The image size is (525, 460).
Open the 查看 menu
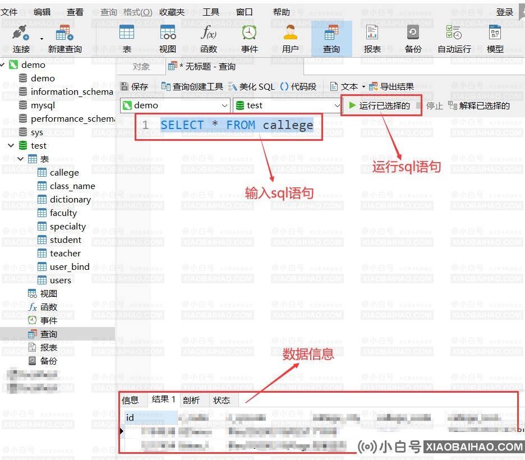coord(75,12)
